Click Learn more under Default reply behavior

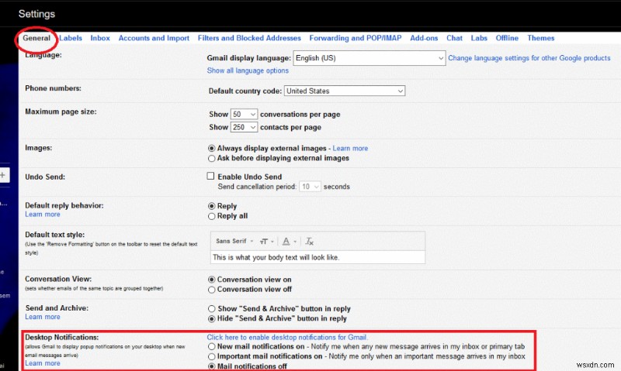[x=43, y=214]
